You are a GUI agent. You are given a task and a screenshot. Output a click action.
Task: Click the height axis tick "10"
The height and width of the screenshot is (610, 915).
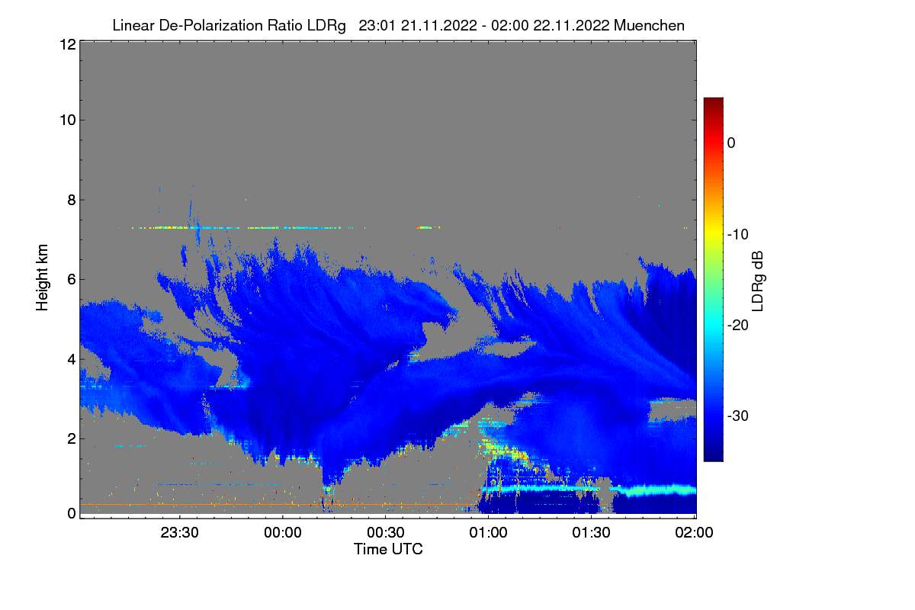(x=66, y=120)
